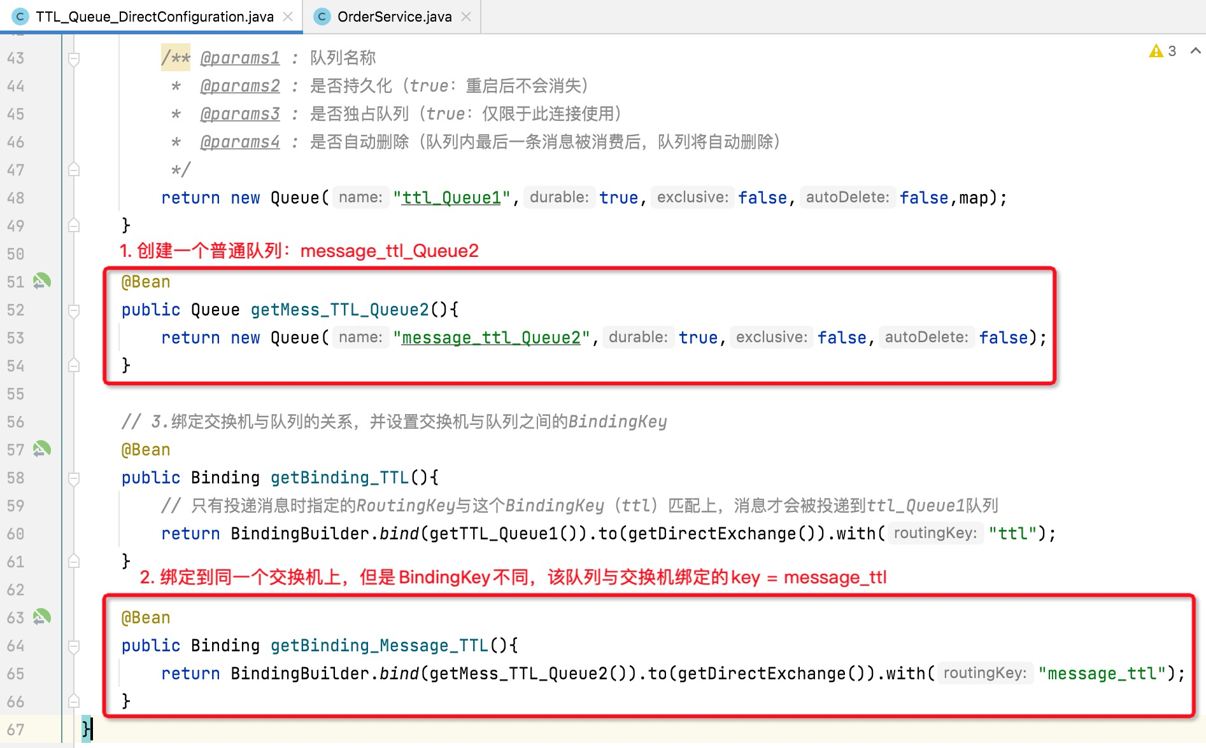This screenshot has width=1206, height=748.
Task: Click the @Bean annotation on line 51
Action: [146, 282]
